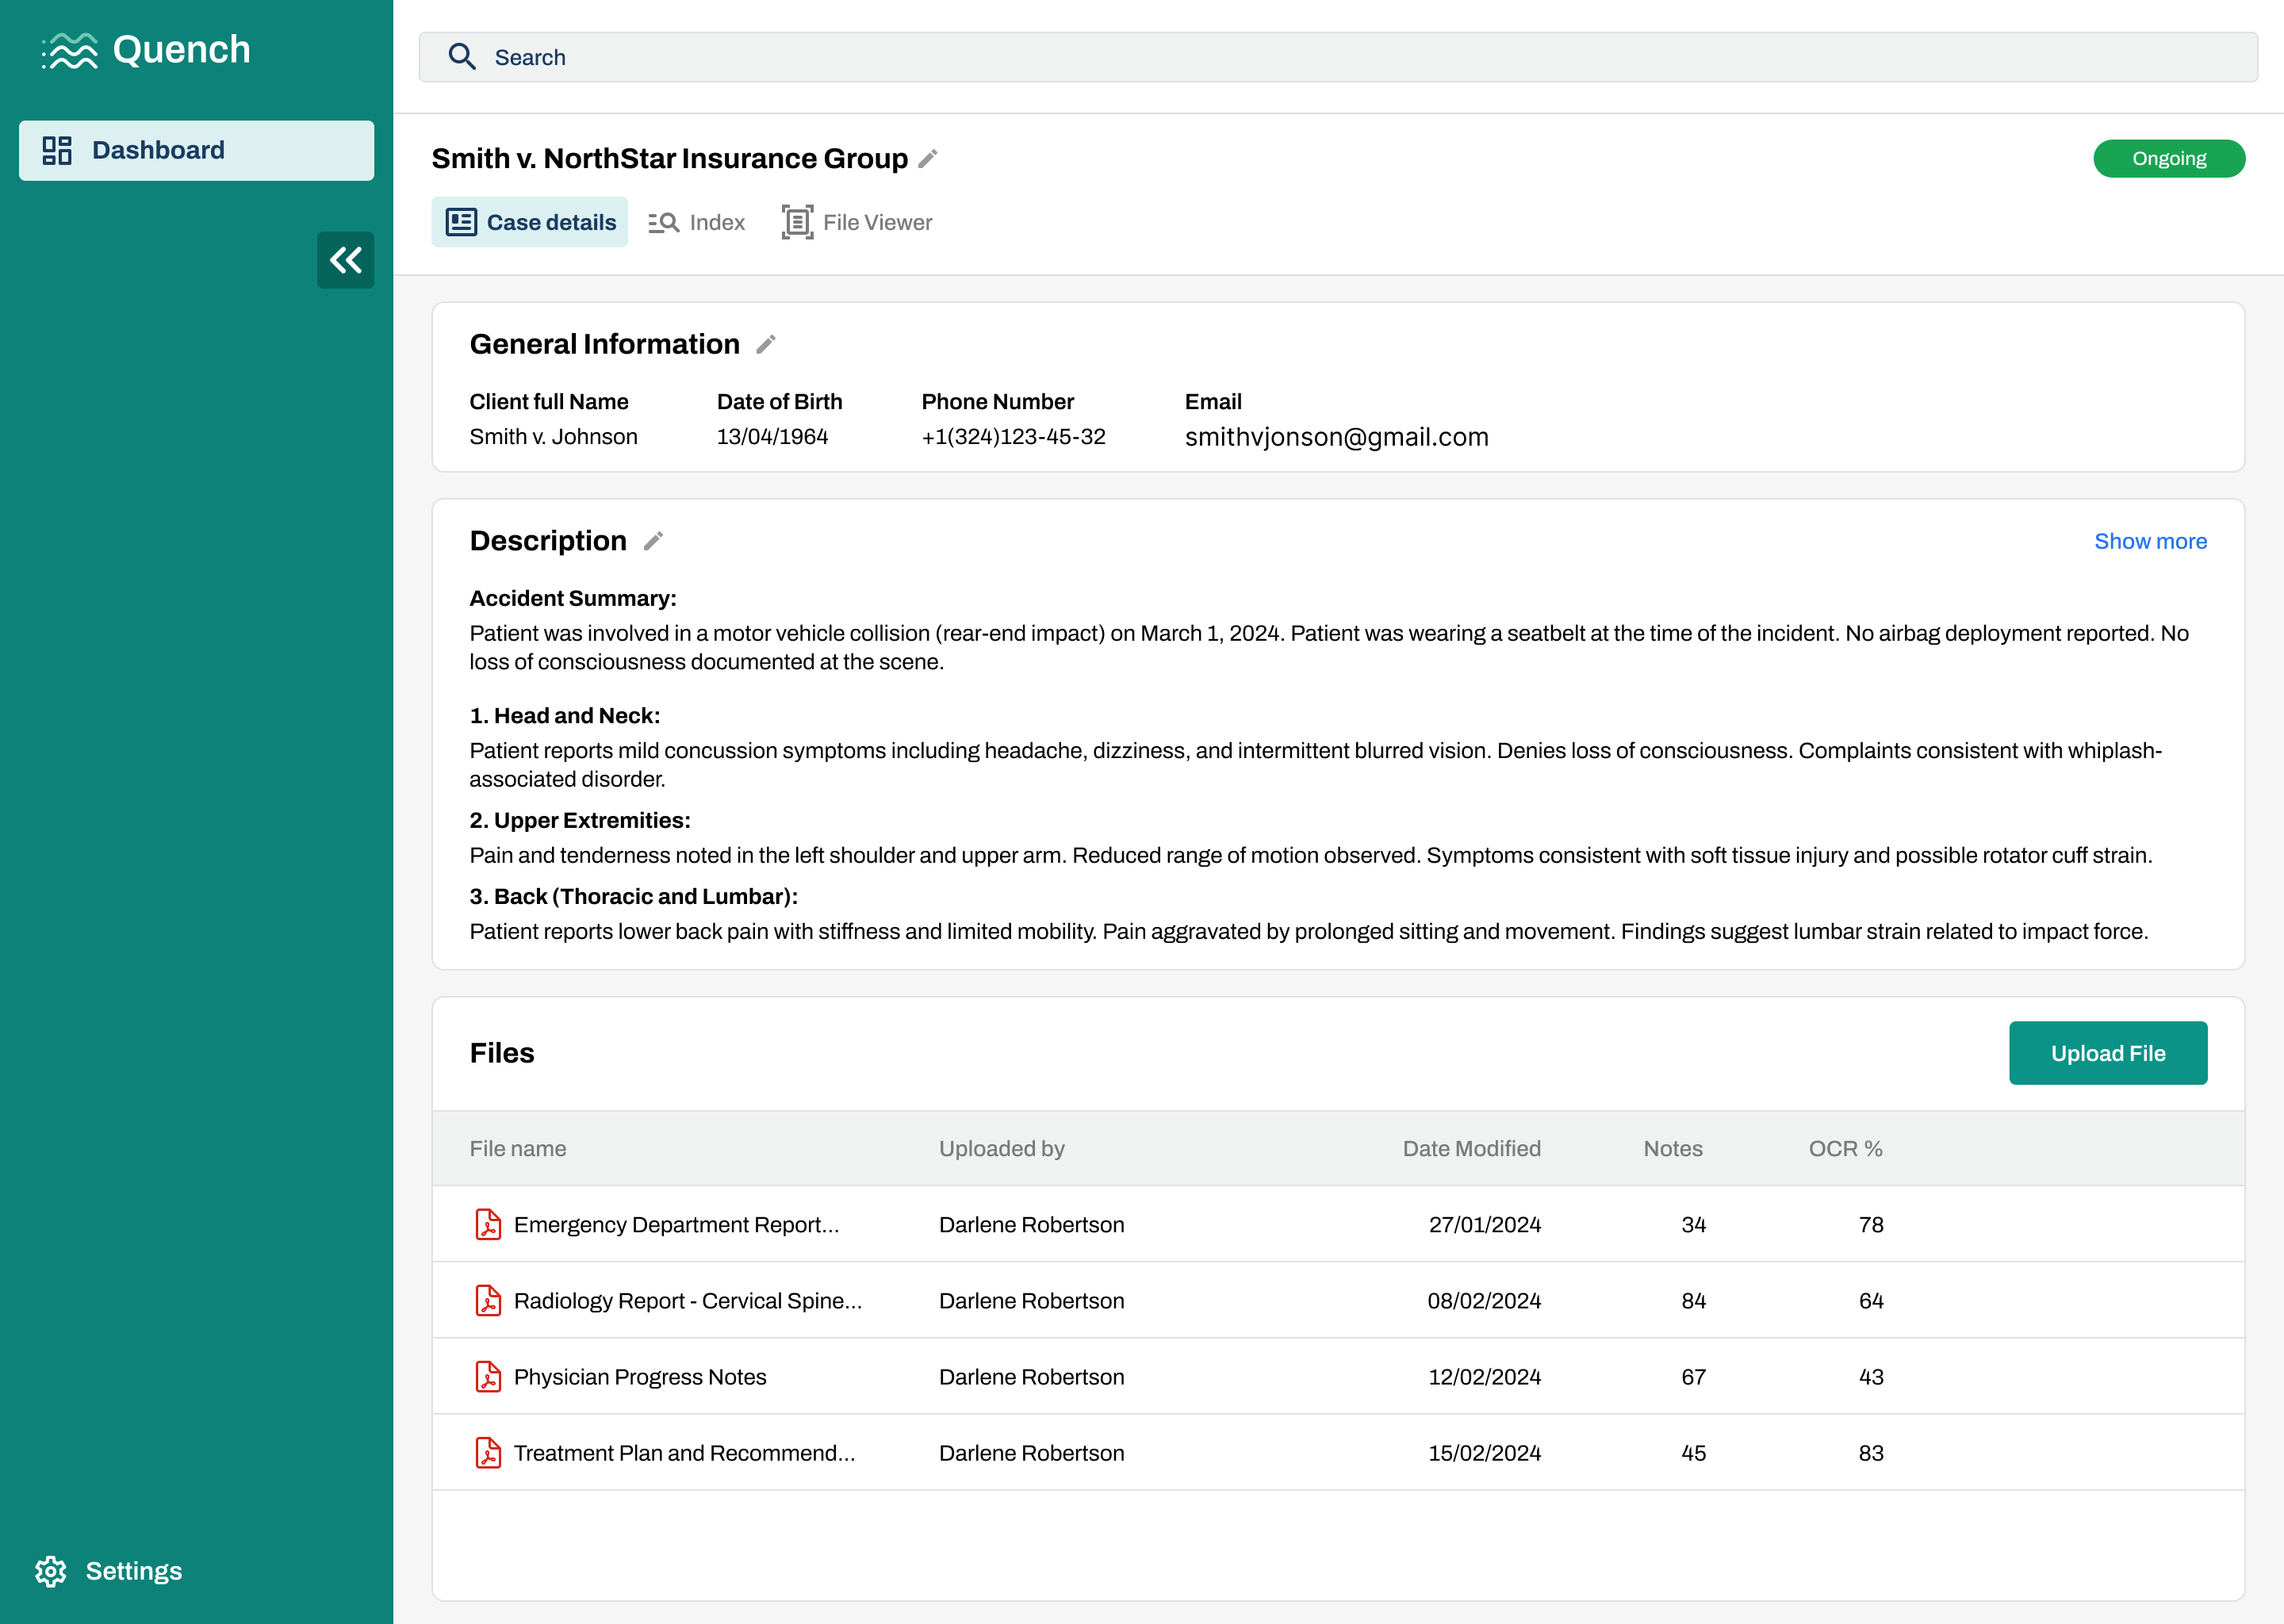Screen dimensions: 2284x1624
Task: Click the Description edit pencil icon
Action: [653, 541]
